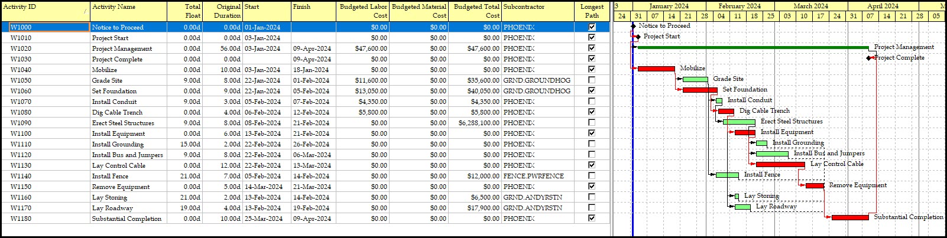The height and width of the screenshot is (238, 947).
Task: Click the Project Complete milestone diamond
Action: [869, 58]
